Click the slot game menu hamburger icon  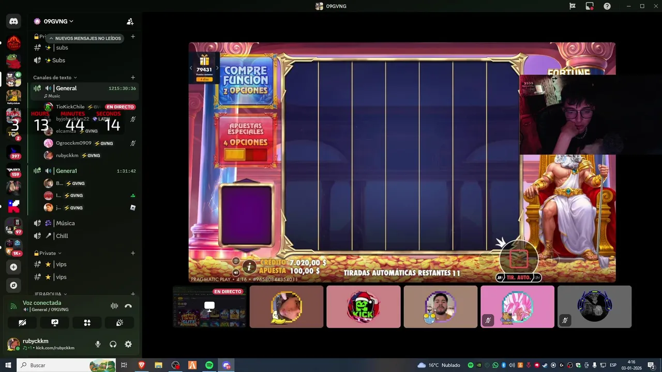point(236,261)
